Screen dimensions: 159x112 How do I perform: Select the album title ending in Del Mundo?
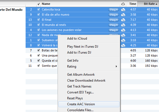(x=11, y=10)
